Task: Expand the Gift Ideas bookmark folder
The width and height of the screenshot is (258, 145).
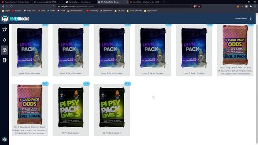Action: point(119,11)
